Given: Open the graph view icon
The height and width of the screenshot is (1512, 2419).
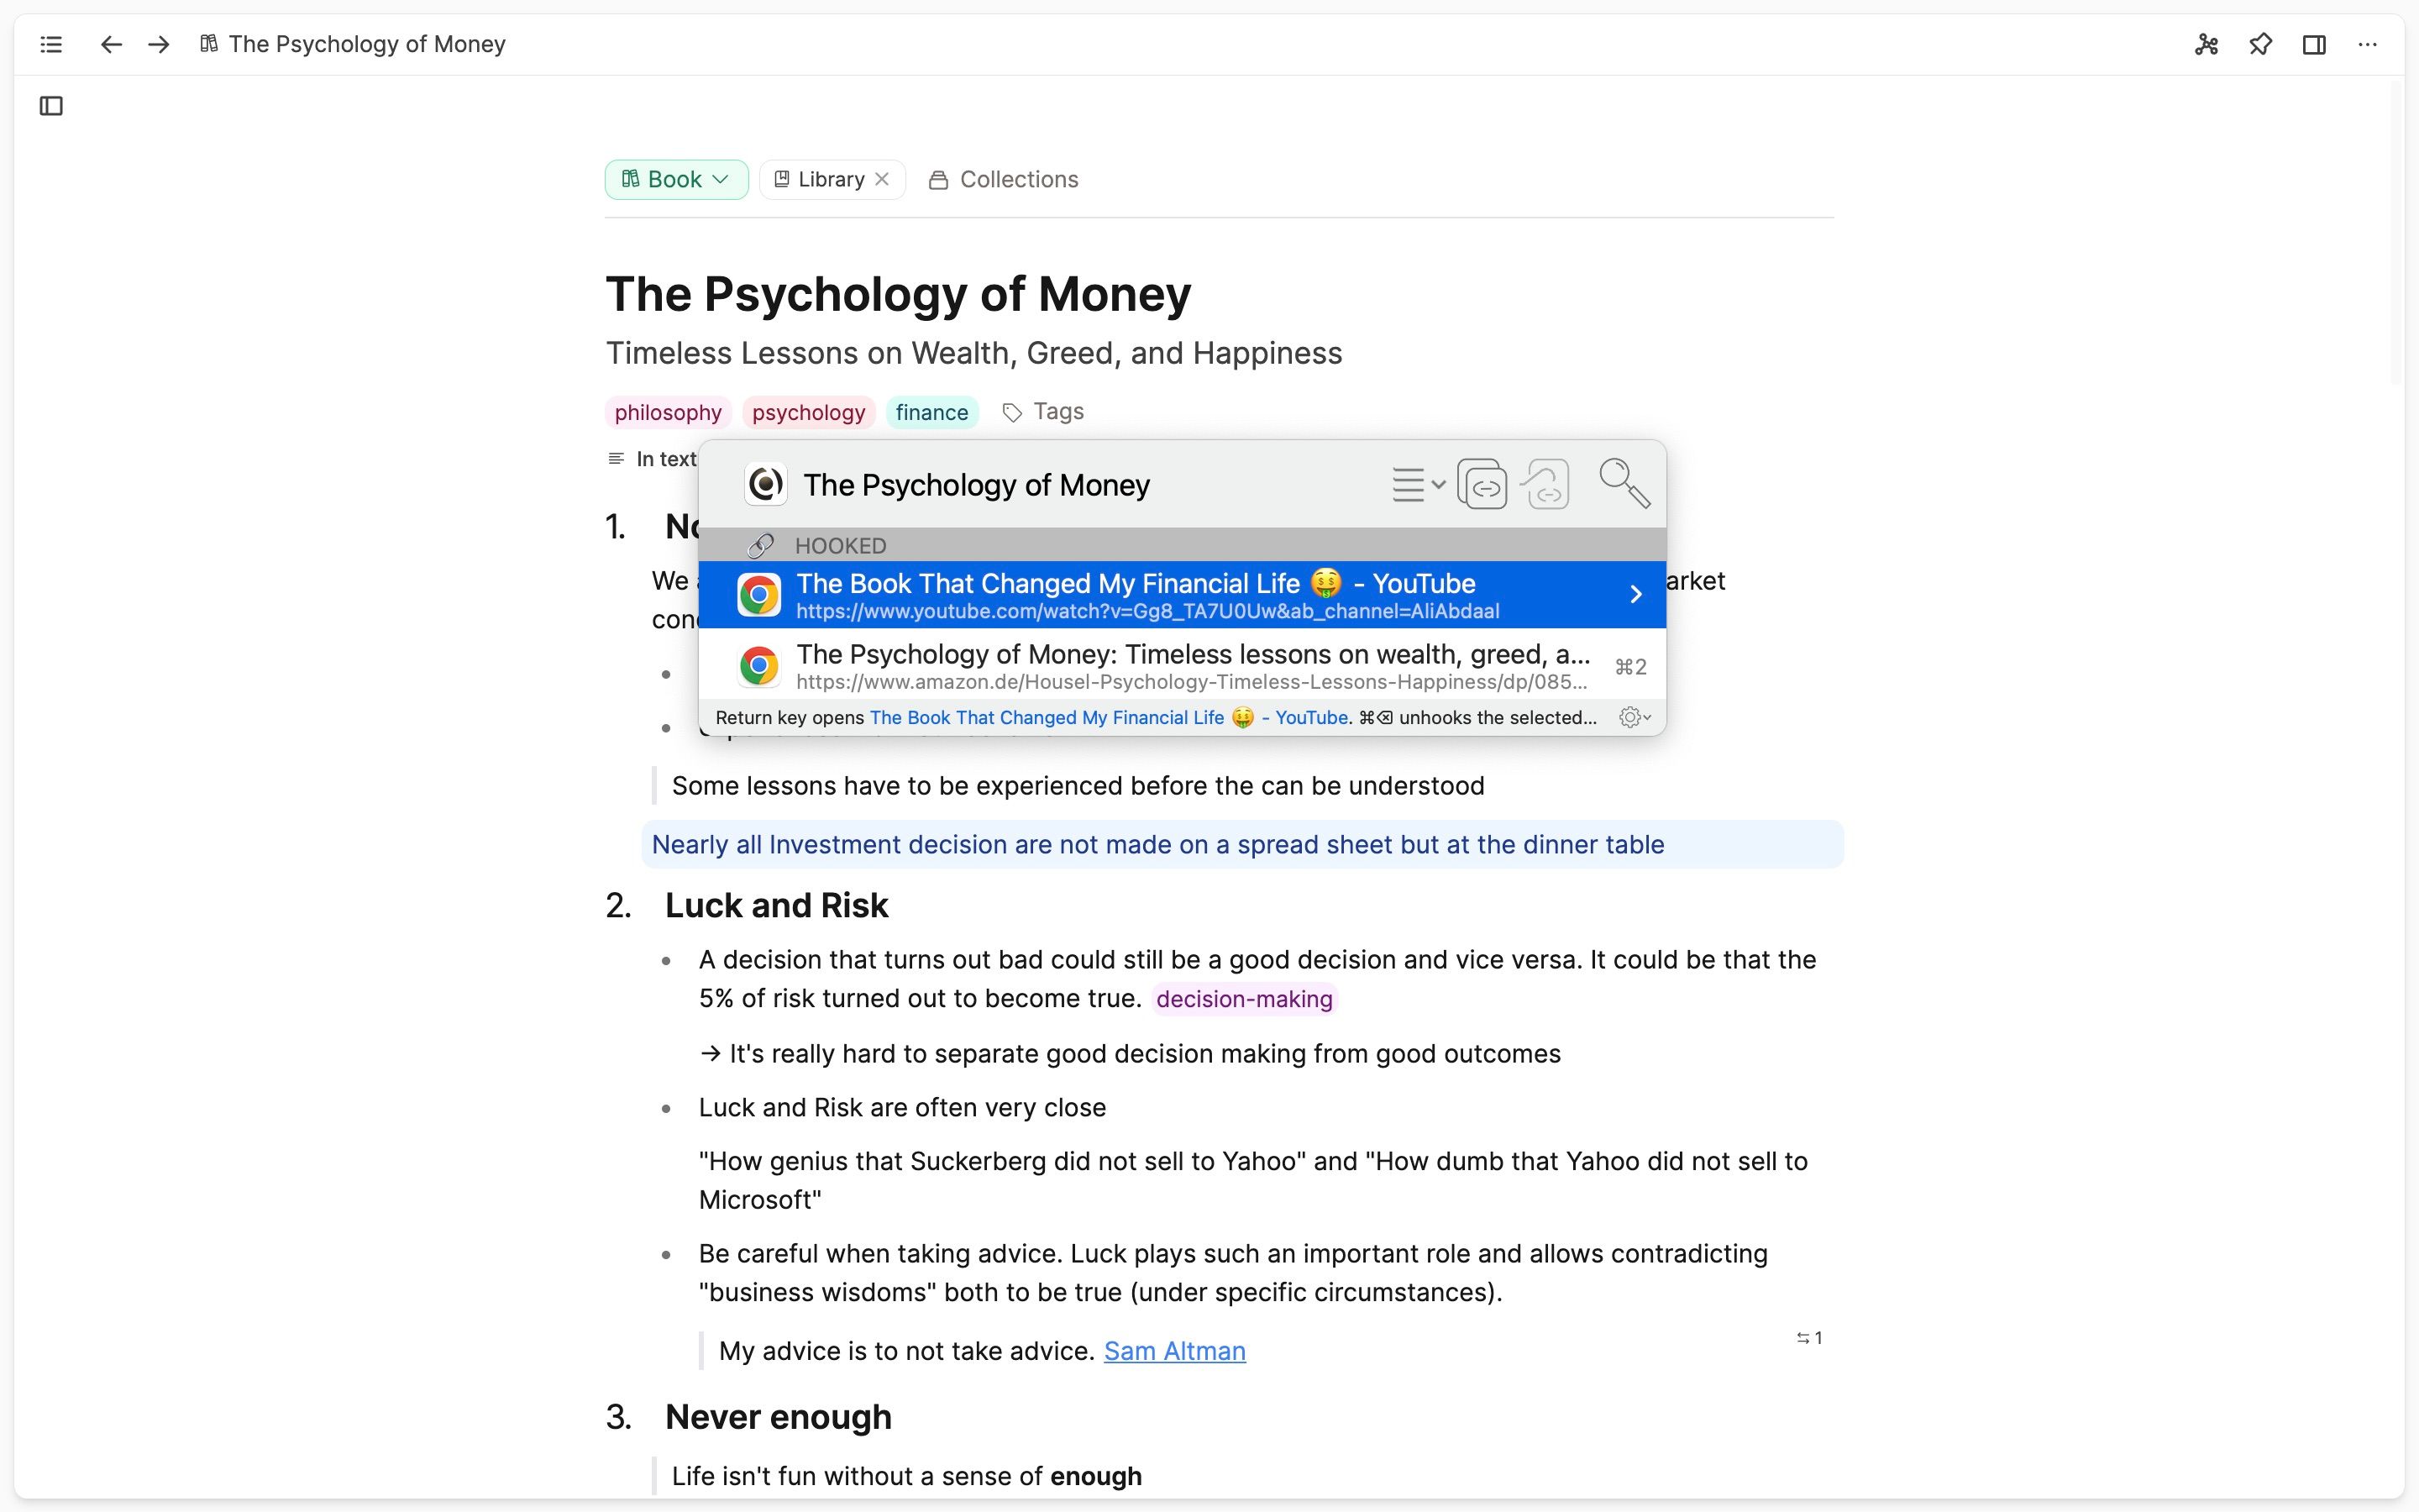Looking at the screenshot, I should click(x=2206, y=44).
